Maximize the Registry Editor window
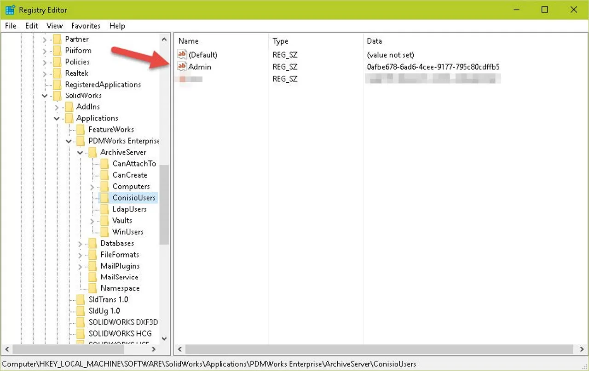Screen dimensions: 589x371 545,10
